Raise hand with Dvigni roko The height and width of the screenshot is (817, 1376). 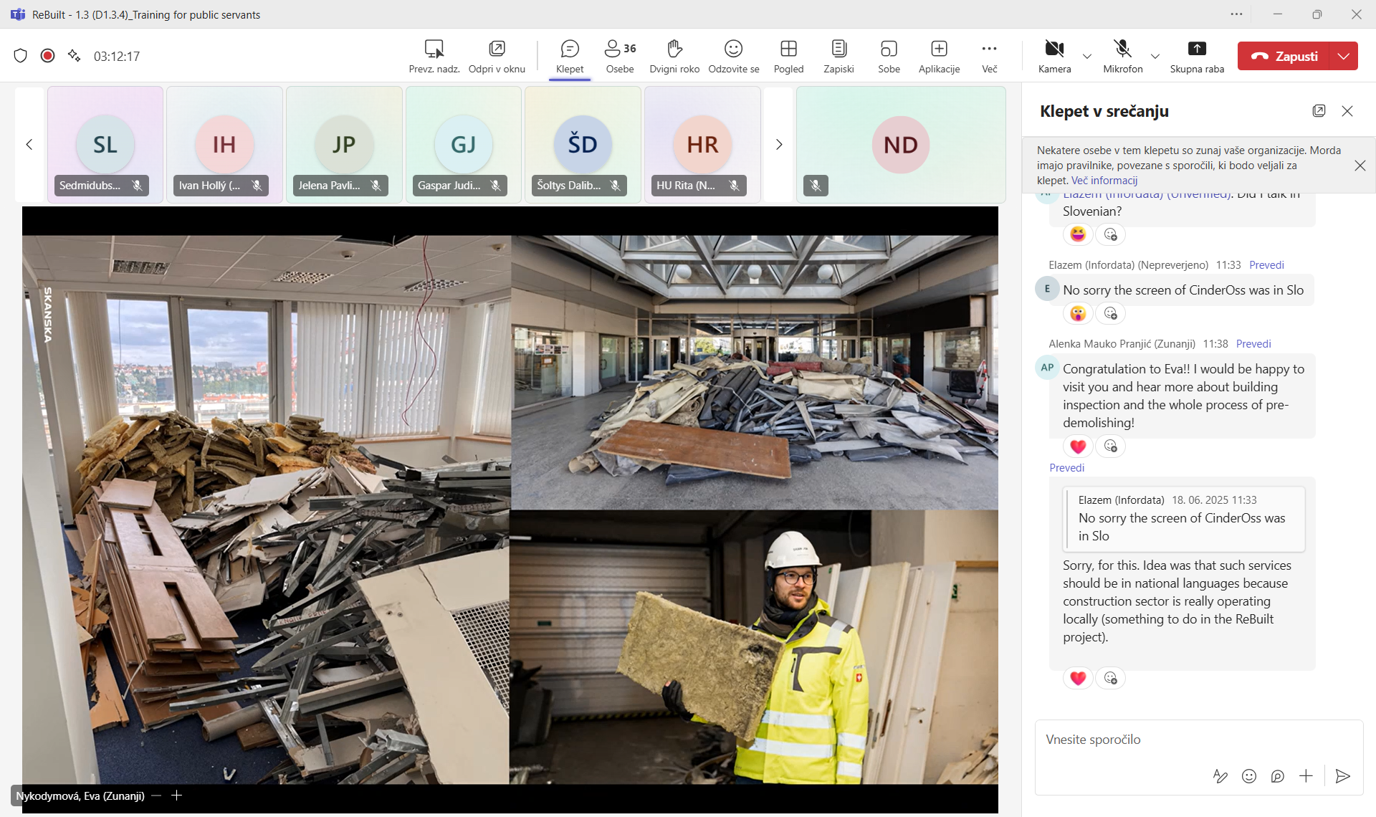[674, 56]
